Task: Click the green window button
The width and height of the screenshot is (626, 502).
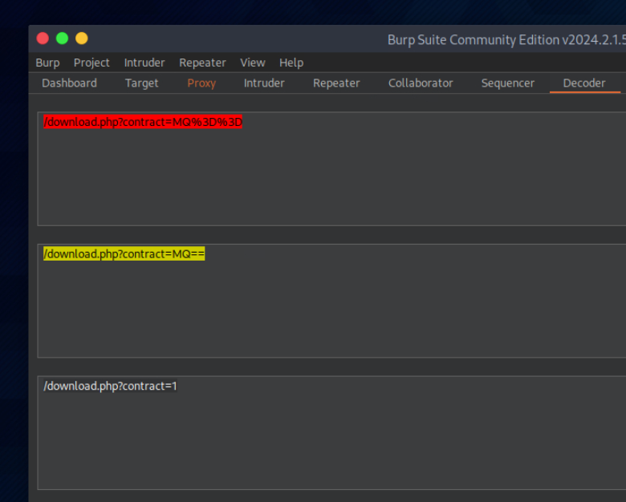Action: tap(62, 38)
